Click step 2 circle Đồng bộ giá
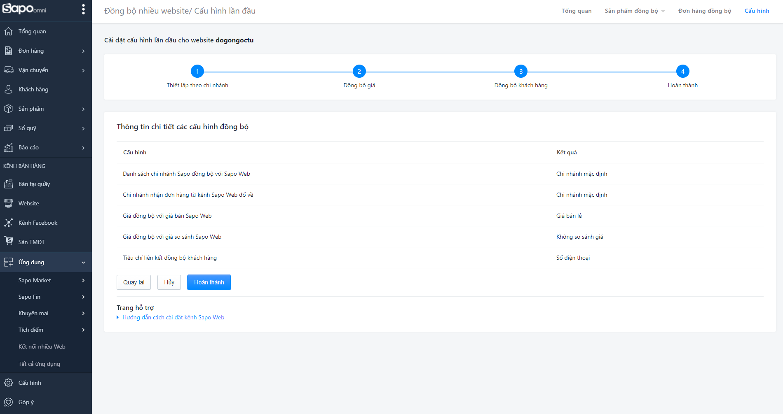The width and height of the screenshot is (783, 414). point(359,72)
